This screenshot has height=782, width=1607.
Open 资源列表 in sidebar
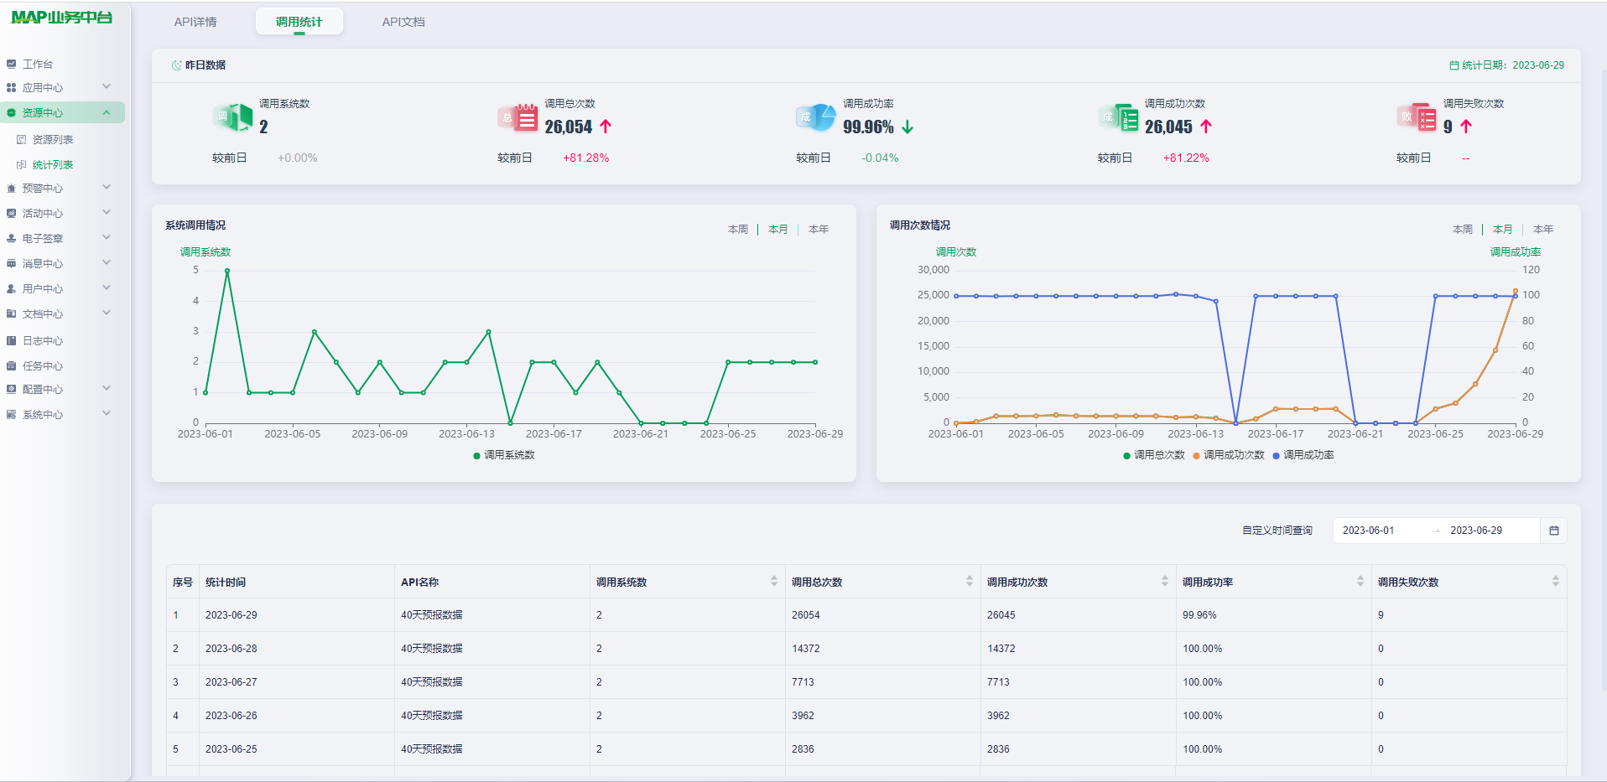tap(53, 140)
